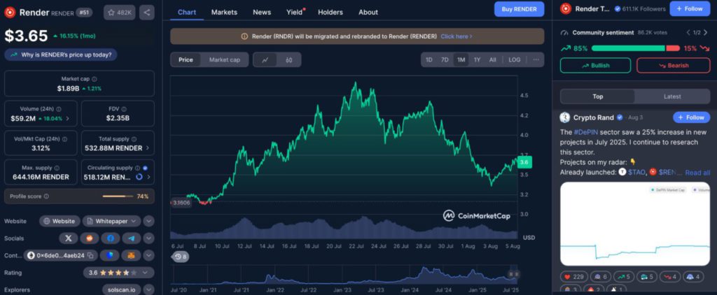Switch to candlestick chart view

click(288, 60)
